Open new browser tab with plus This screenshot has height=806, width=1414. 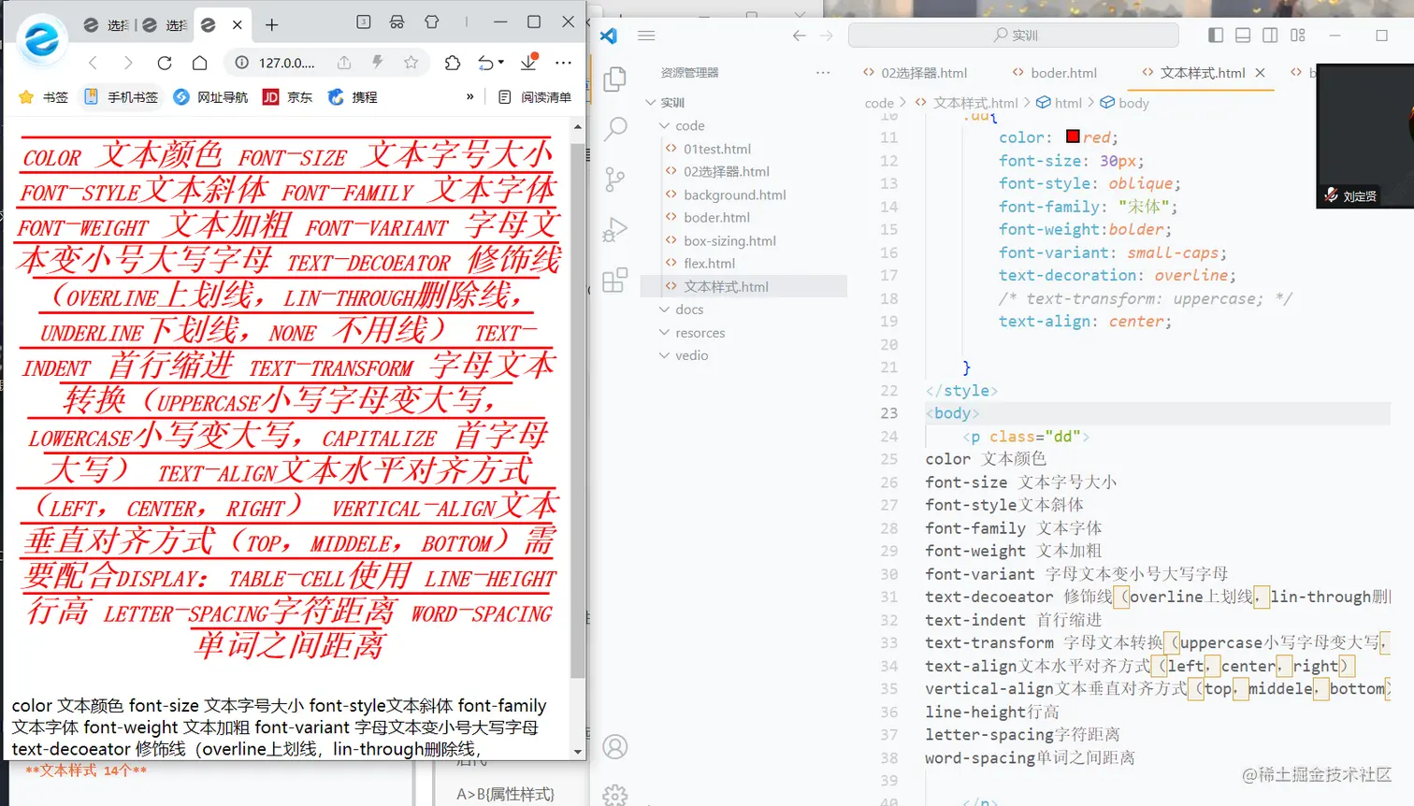[271, 24]
